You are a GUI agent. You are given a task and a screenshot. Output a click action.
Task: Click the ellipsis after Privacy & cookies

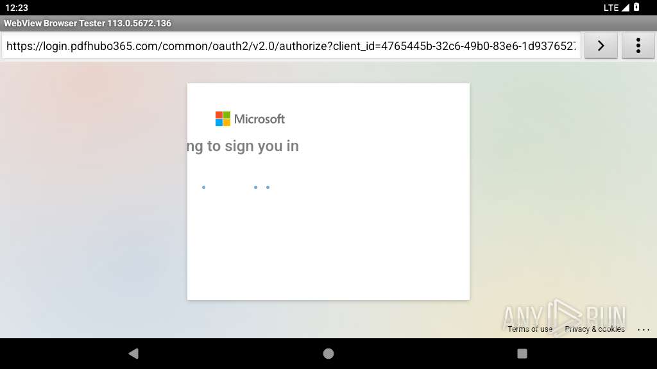coord(643,330)
